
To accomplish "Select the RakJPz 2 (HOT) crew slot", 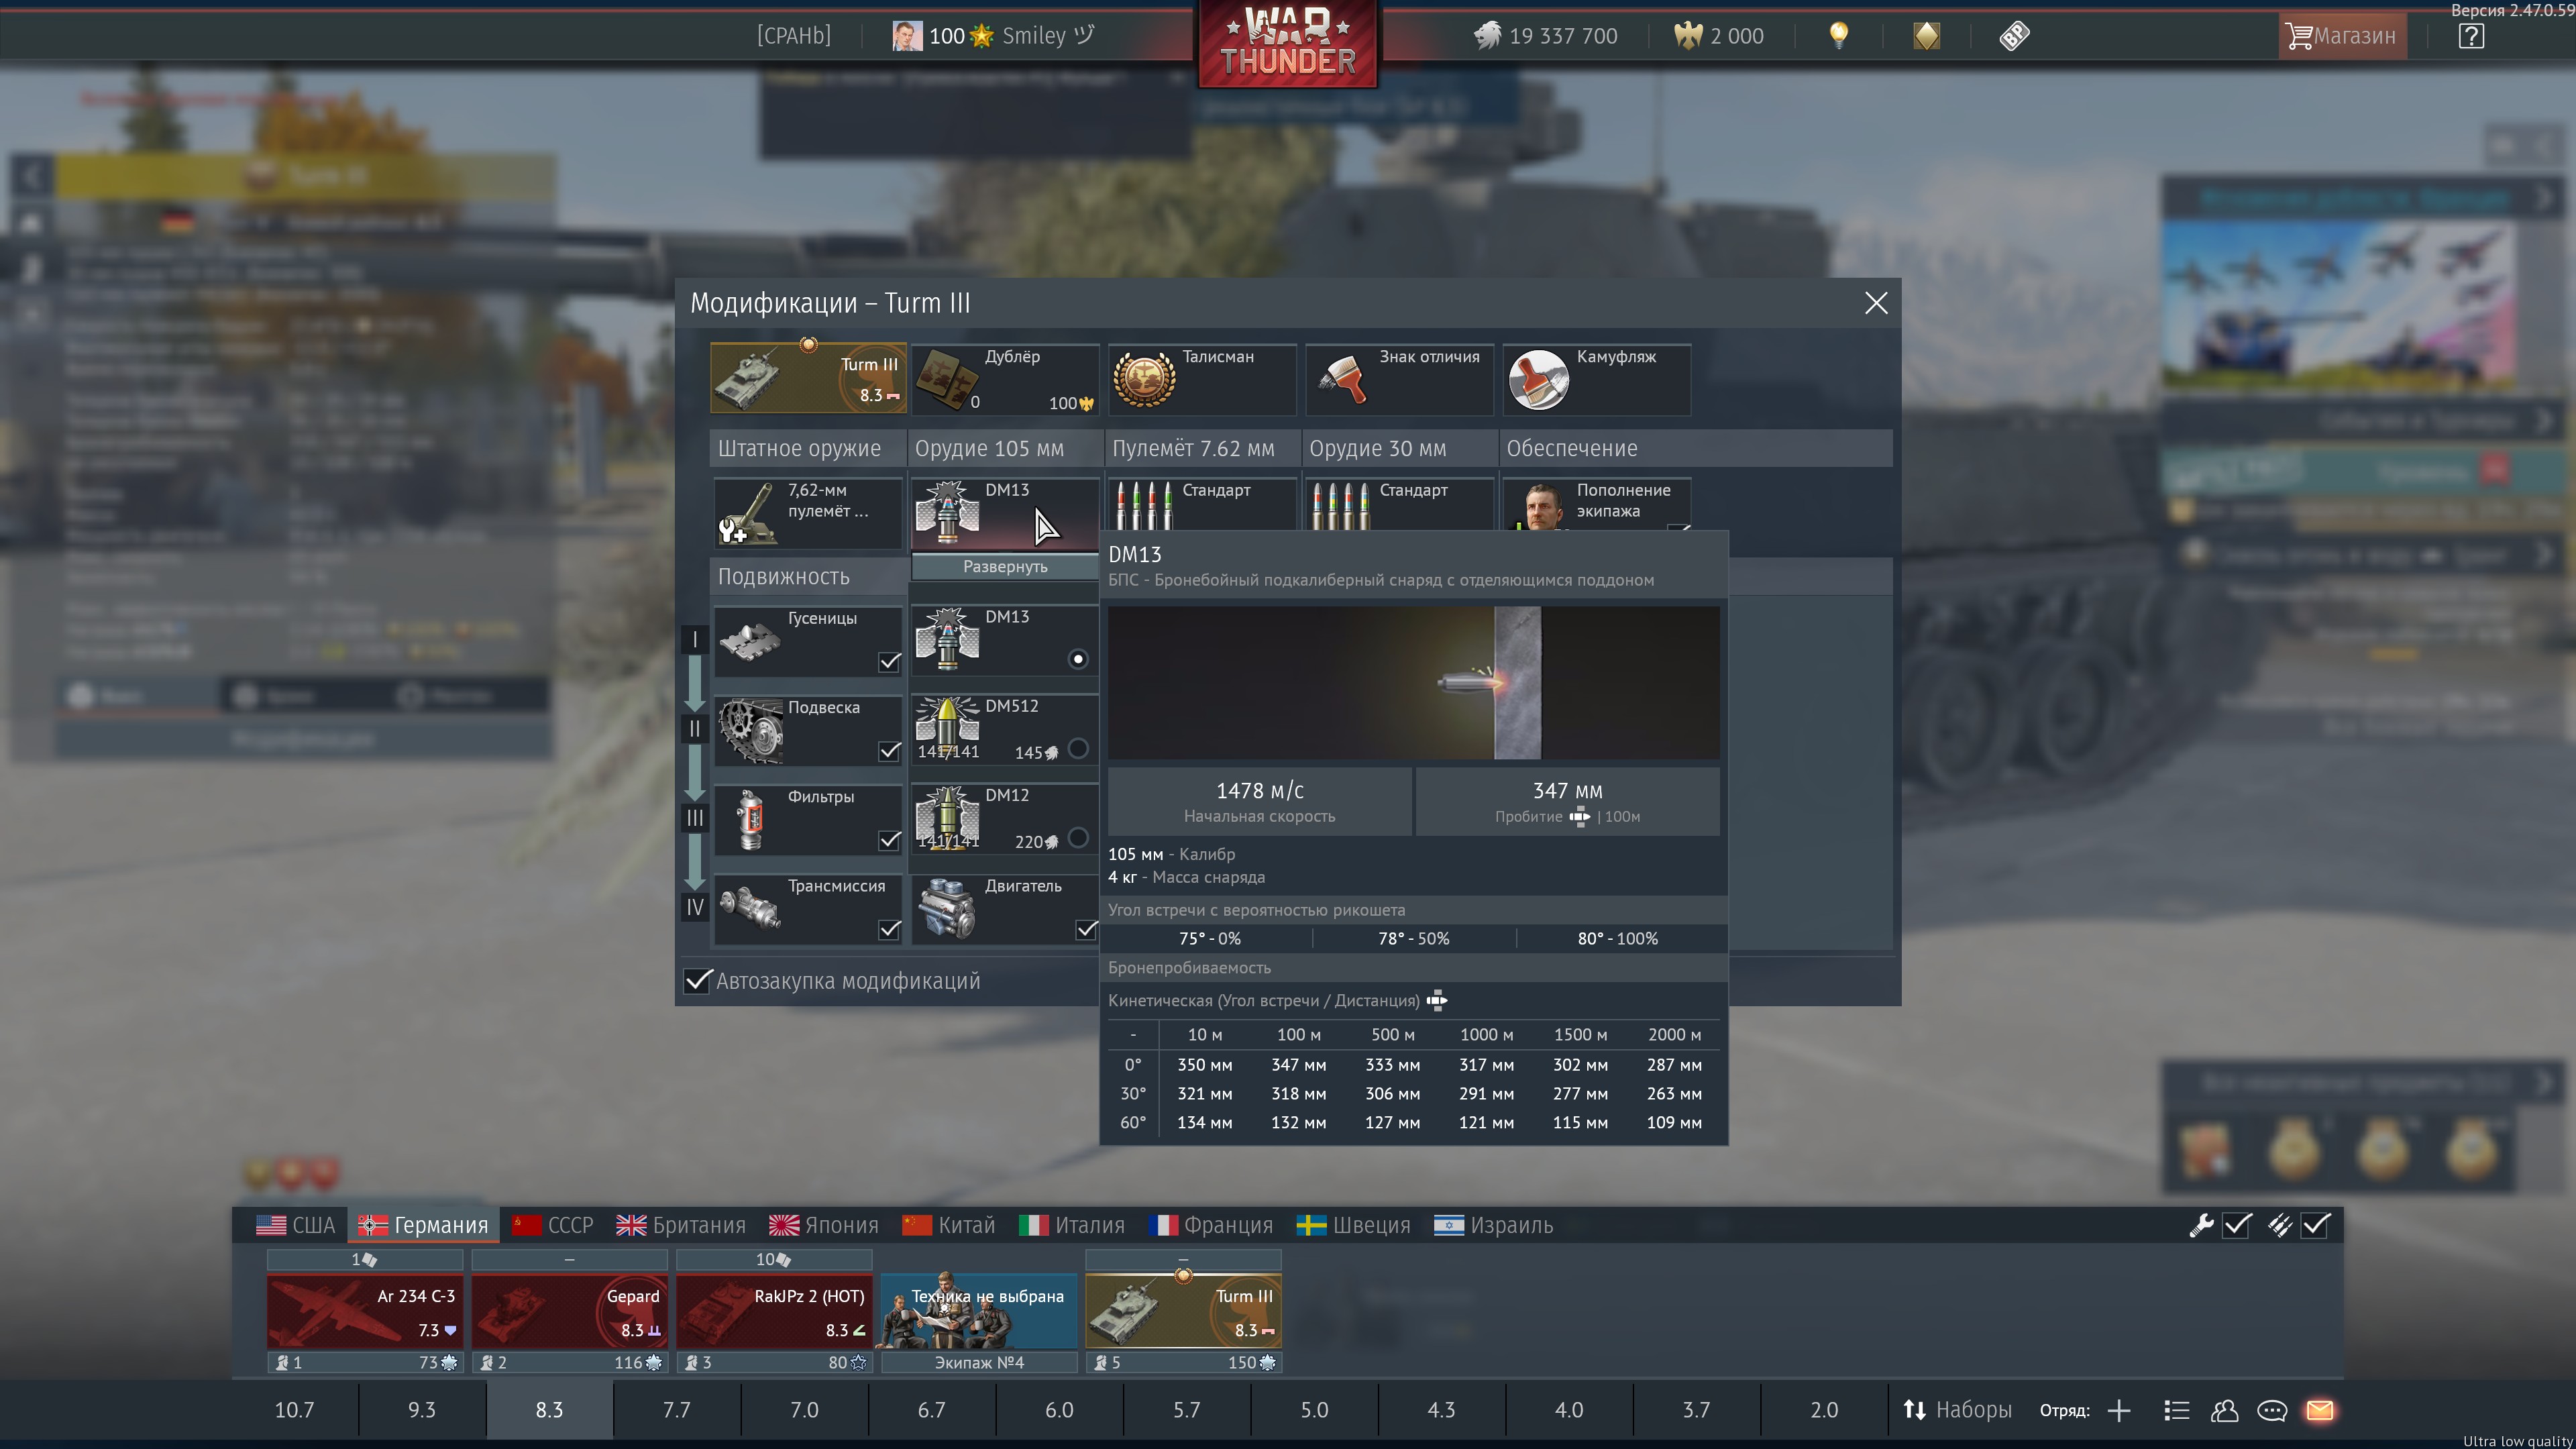I will [x=774, y=1311].
